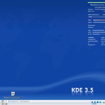Click the RAM usage bar
Viewport: 105px width, 105px height.
pos(99,20)
